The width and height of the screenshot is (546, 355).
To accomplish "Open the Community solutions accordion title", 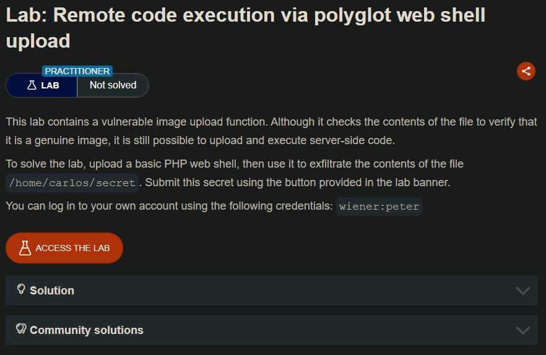I will (87, 330).
